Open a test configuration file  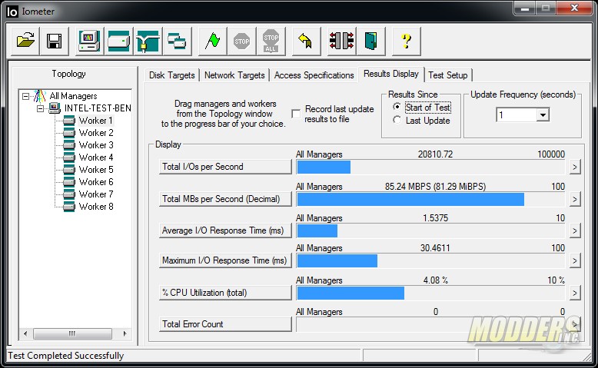pyautogui.click(x=25, y=41)
